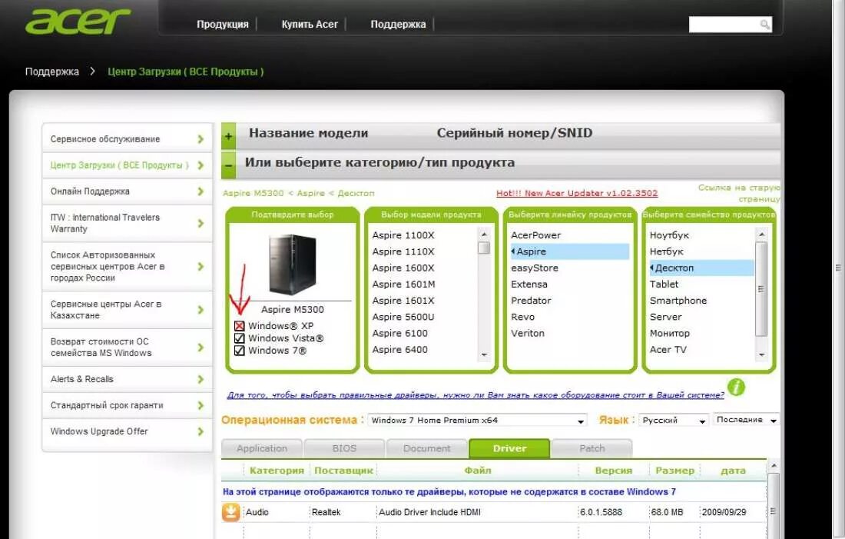This screenshot has width=845, height=539.
Task: Click Ссылка на старую страницу link
Action: click(x=739, y=193)
